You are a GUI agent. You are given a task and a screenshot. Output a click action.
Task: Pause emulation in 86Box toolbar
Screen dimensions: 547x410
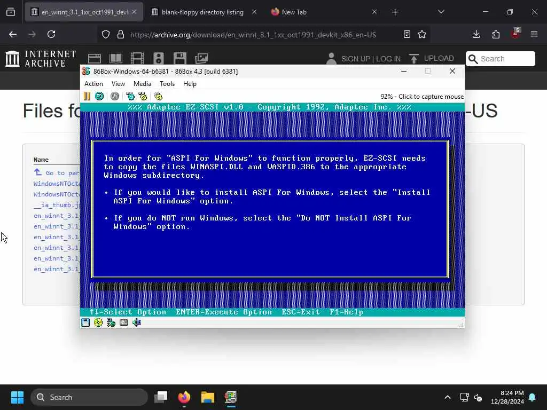(x=87, y=96)
